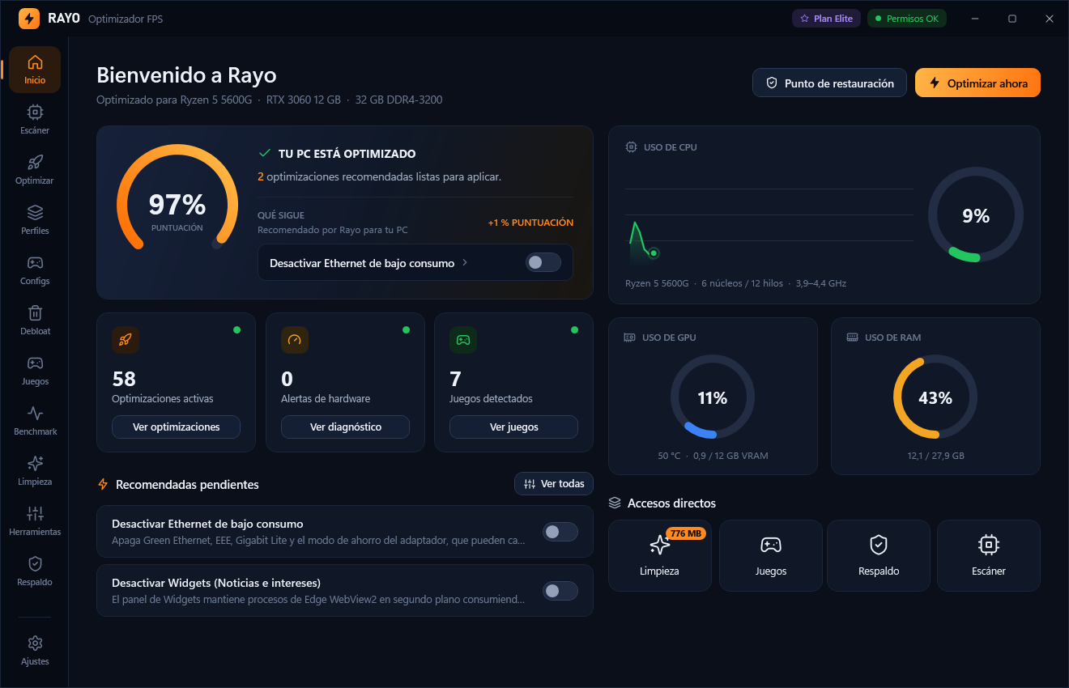1069x688 pixels.
Task: Go to the Optimizar rocket section
Action: click(35, 170)
